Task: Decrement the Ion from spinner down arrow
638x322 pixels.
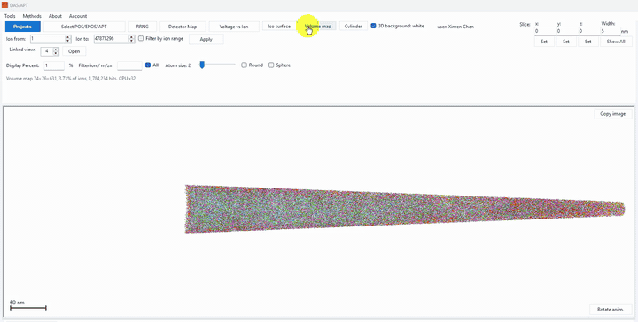Action: (68, 41)
